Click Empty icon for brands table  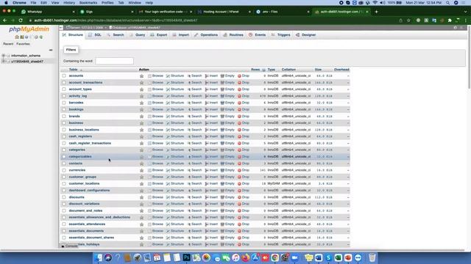click(x=222, y=117)
